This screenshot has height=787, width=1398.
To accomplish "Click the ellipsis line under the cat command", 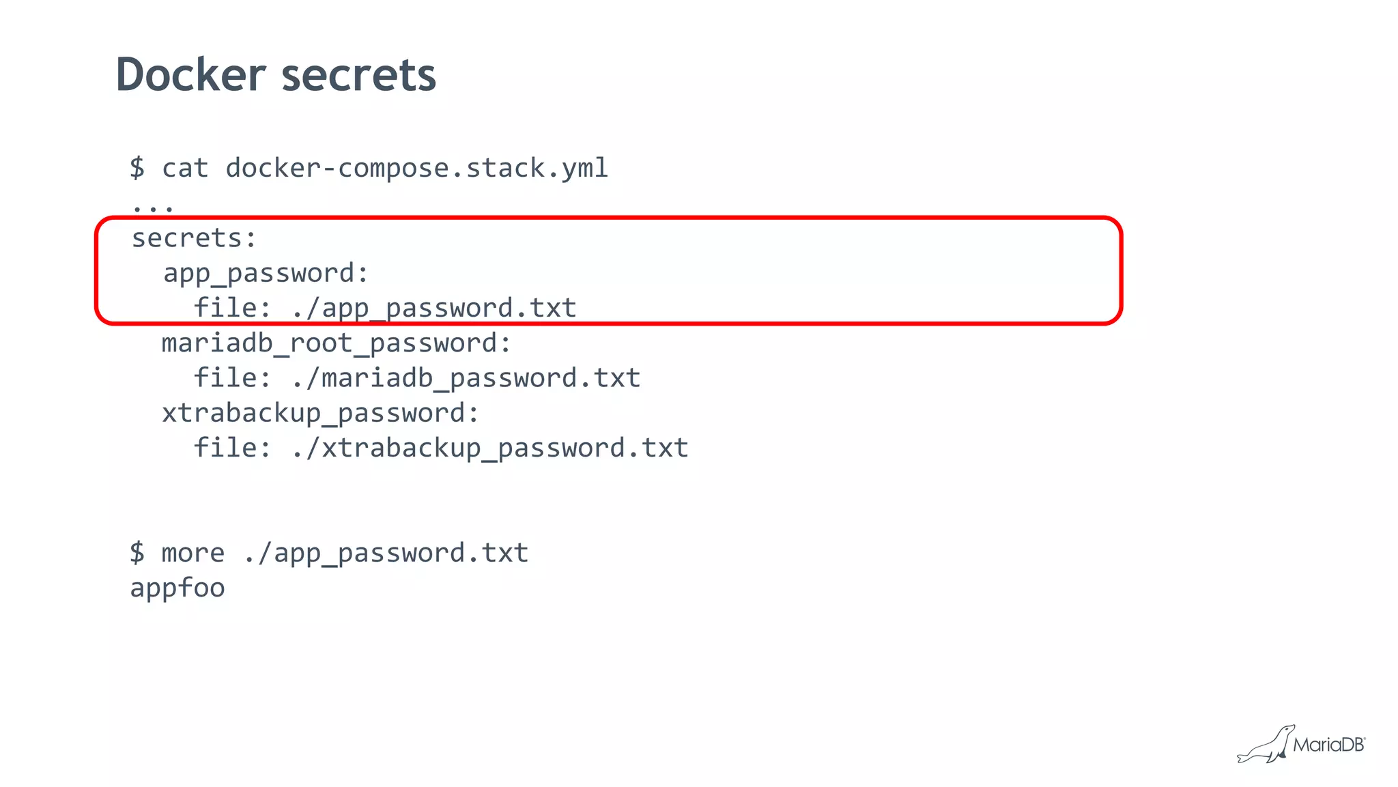I will click(x=153, y=206).
